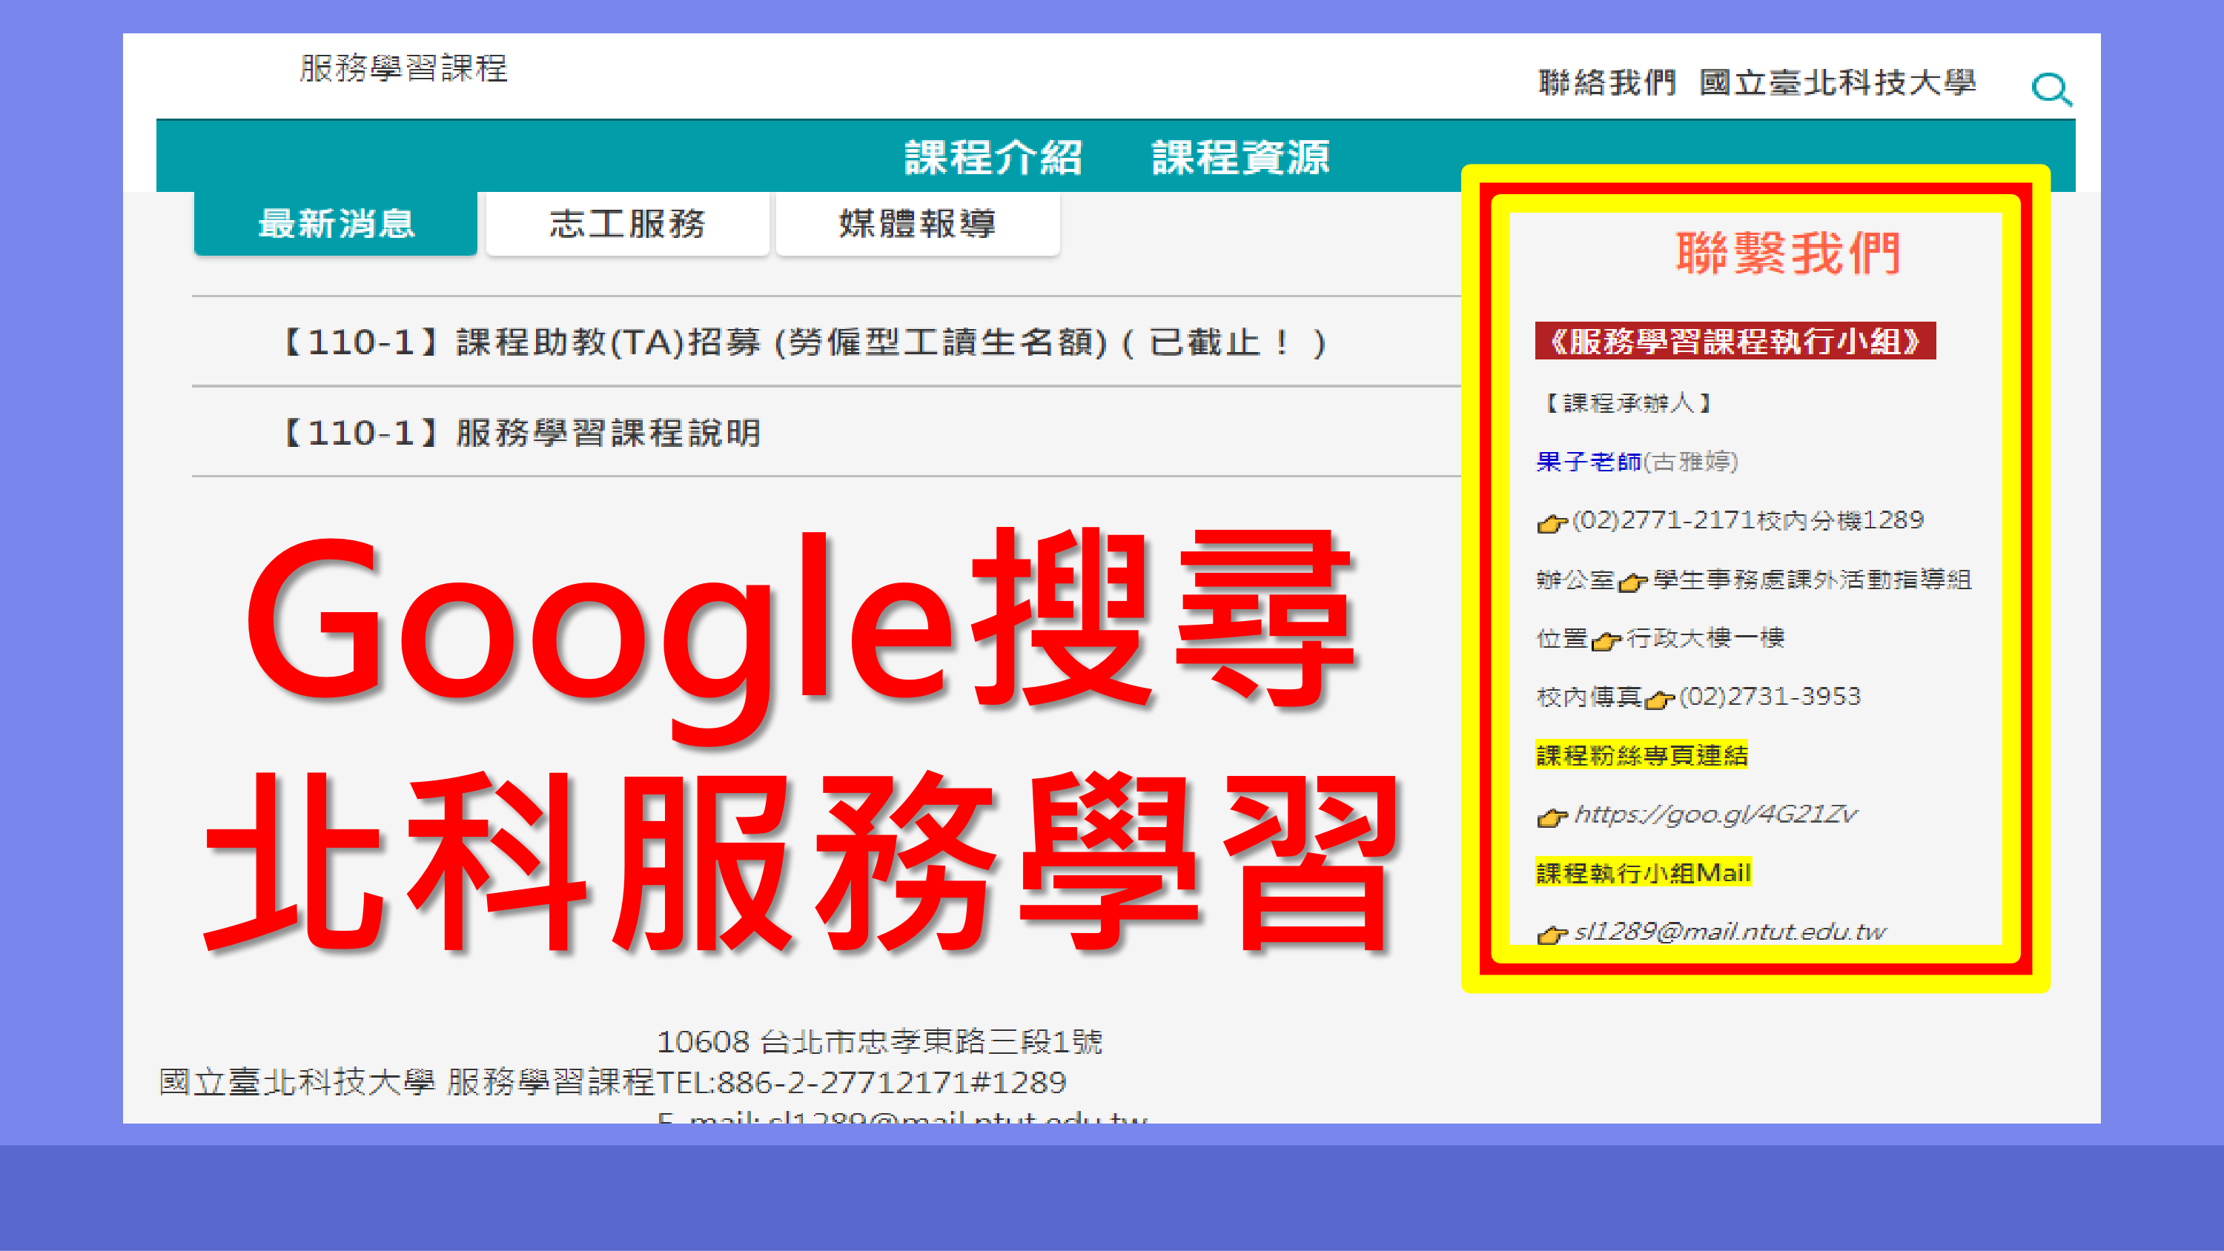Click the pointing hand icon after 位置
Image resolution: width=2224 pixels, height=1251 pixels.
click(1606, 642)
